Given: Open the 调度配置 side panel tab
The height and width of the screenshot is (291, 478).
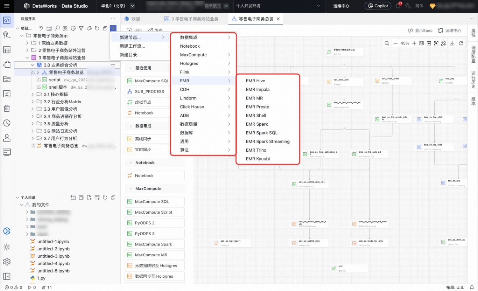Looking at the screenshot, I should 473,54.
